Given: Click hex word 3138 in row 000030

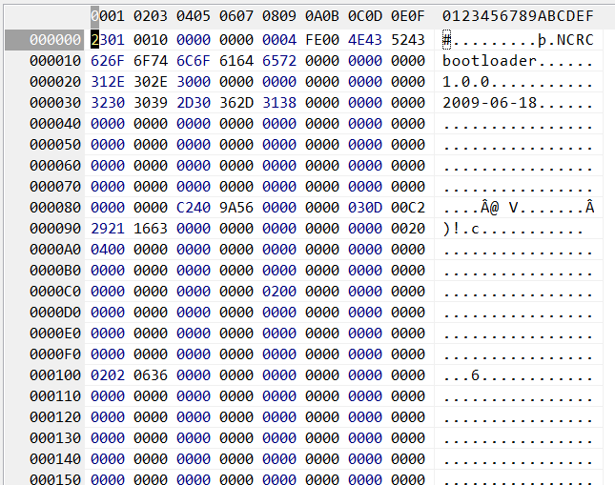Looking at the screenshot, I should point(279,103).
